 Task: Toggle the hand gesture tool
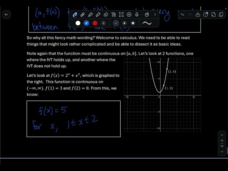[147, 15]
